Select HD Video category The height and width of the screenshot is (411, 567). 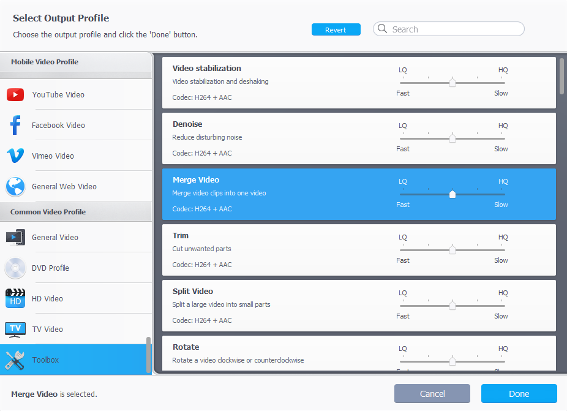76,298
